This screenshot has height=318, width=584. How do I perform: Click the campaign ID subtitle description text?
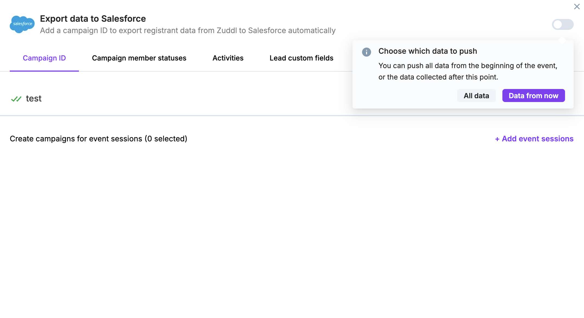click(x=188, y=30)
